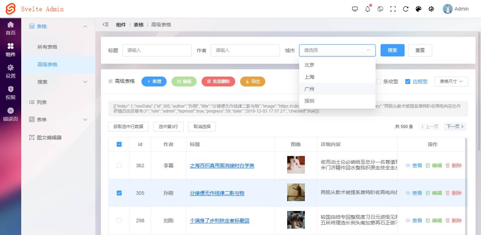Select 广州 from the city dropdown list
Image resolution: width=481 pixels, height=235 pixels.
point(309,89)
